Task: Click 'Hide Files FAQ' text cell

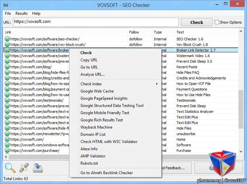Action: (188, 72)
